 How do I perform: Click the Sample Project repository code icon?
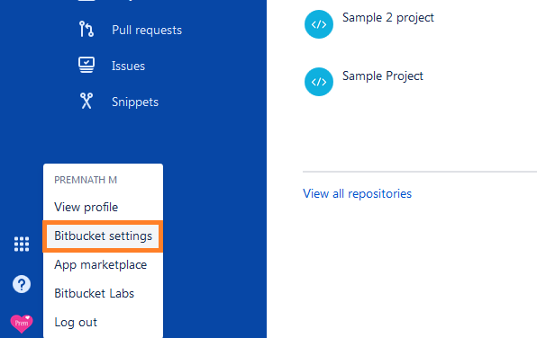(x=319, y=82)
